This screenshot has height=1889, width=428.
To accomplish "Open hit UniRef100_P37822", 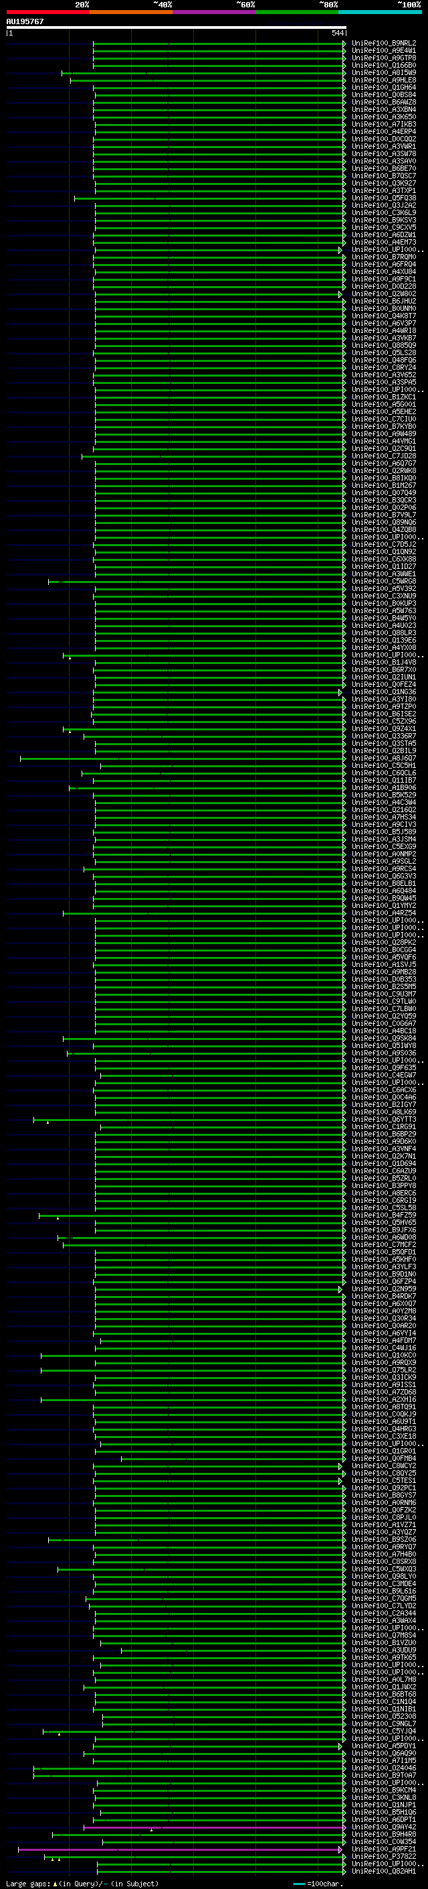I will (x=383, y=1857).
